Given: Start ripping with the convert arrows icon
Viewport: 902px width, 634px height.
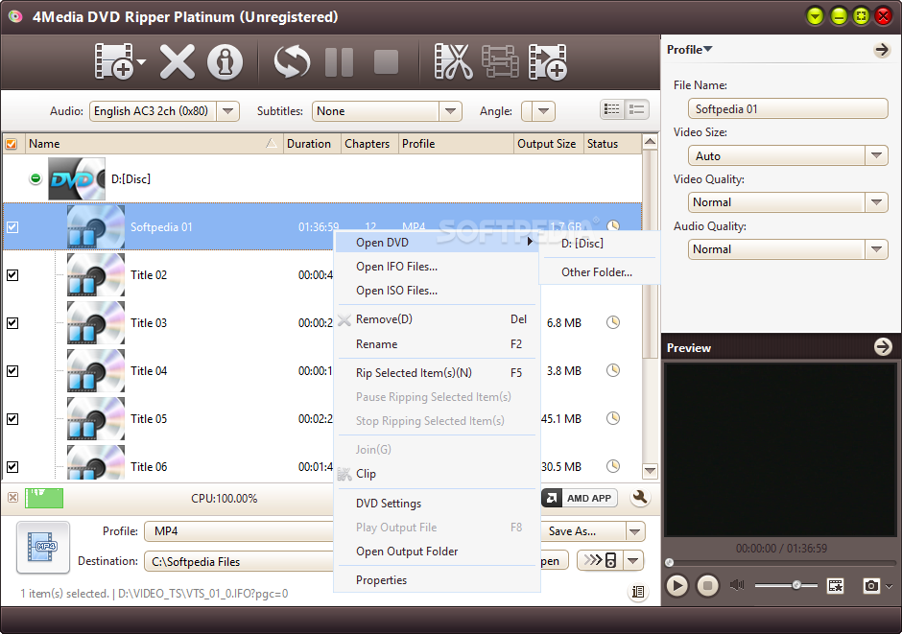Looking at the screenshot, I should pyautogui.click(x=292, y=61).
